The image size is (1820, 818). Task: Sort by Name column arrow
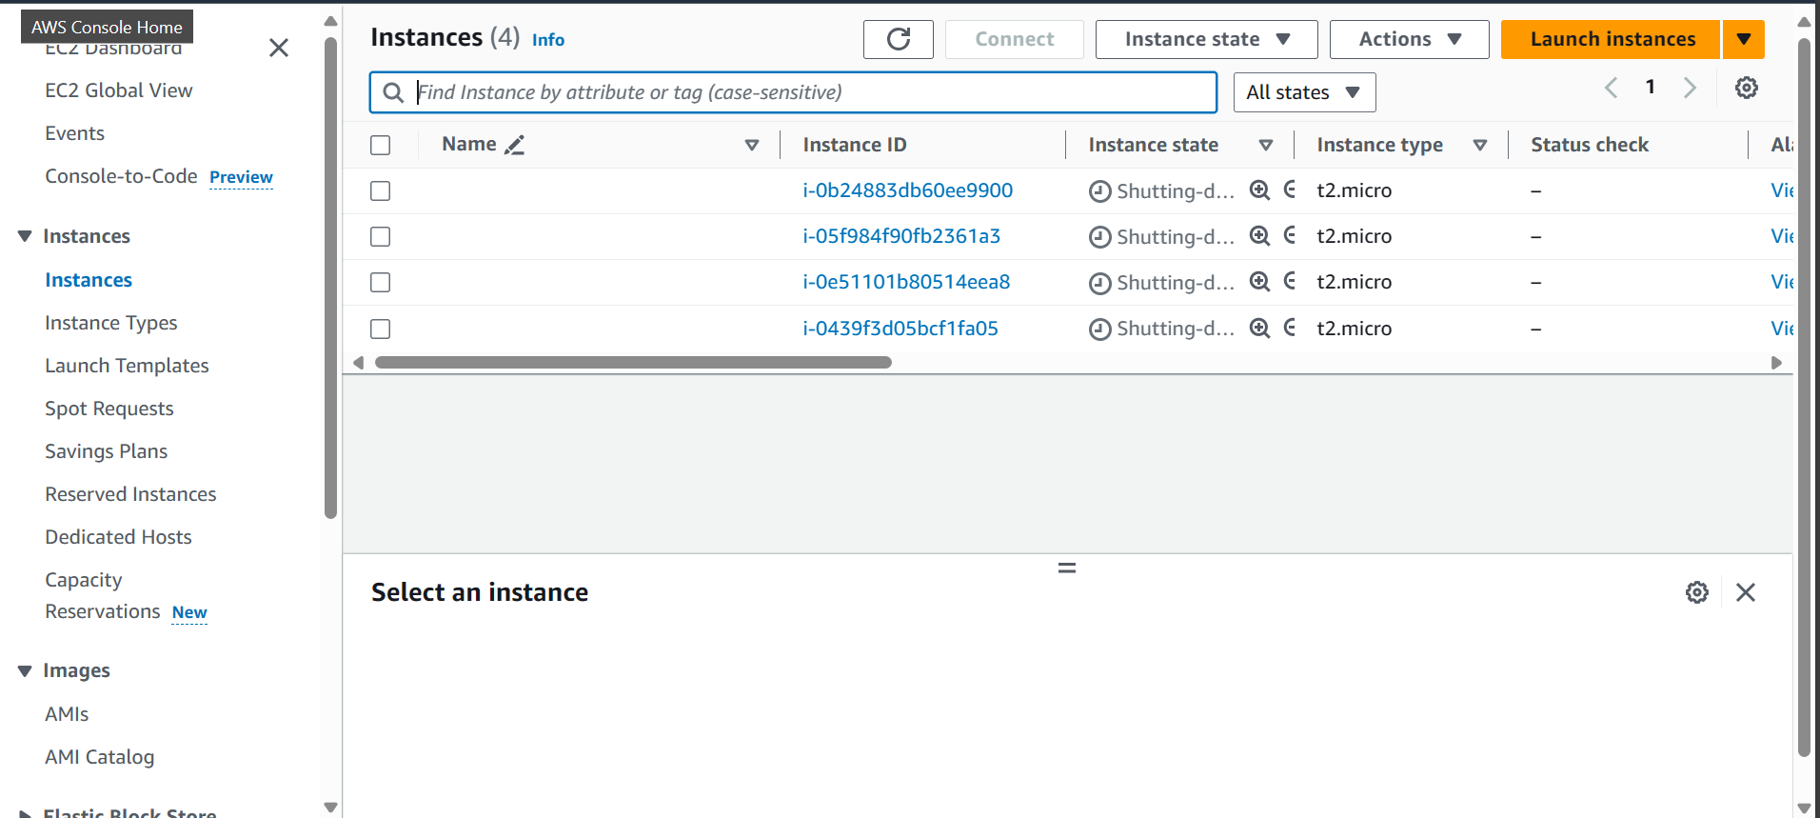pos(752,145)
